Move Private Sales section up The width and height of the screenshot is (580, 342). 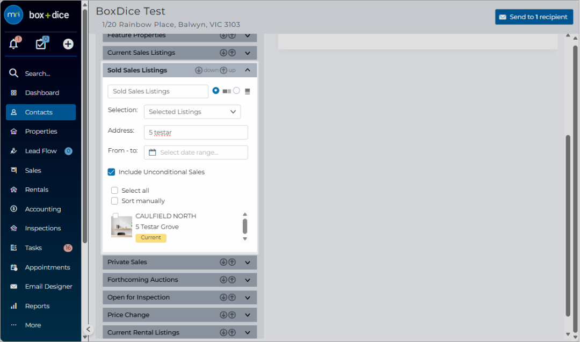[x=233, y=262]
